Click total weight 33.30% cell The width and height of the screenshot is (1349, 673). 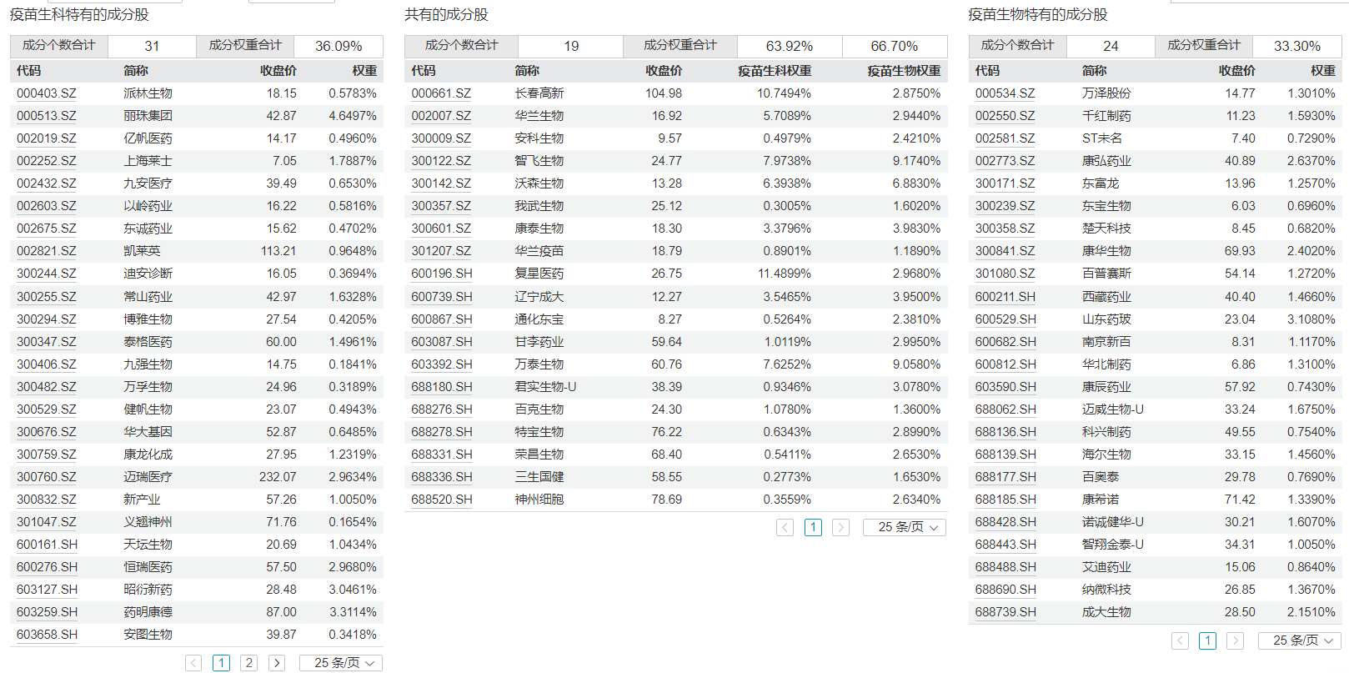coord(1297,46)
